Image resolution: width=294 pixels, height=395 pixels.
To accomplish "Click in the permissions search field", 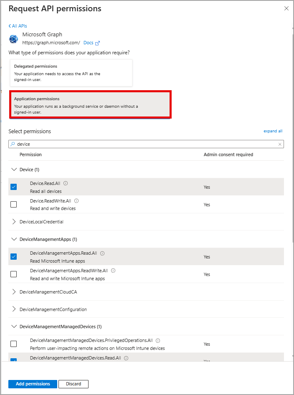I will pyautogui.click(x=146, y=144).
